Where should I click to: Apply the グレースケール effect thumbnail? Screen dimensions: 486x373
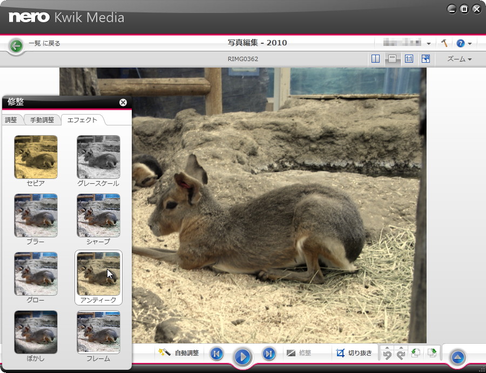[x=98, y=157]
